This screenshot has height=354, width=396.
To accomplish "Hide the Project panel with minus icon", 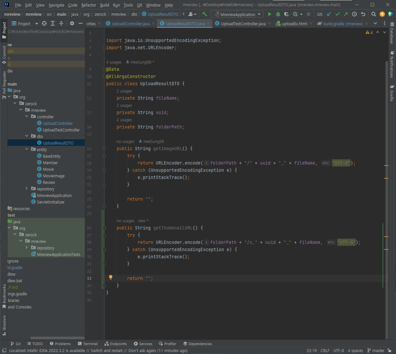I will (81, 24).
